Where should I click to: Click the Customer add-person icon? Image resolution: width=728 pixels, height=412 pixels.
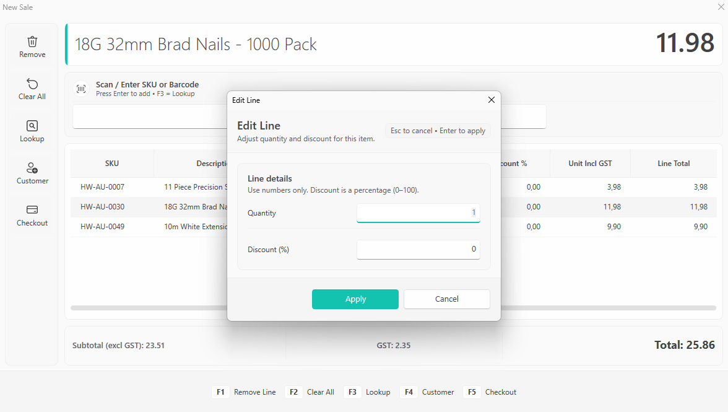[32, 168]
